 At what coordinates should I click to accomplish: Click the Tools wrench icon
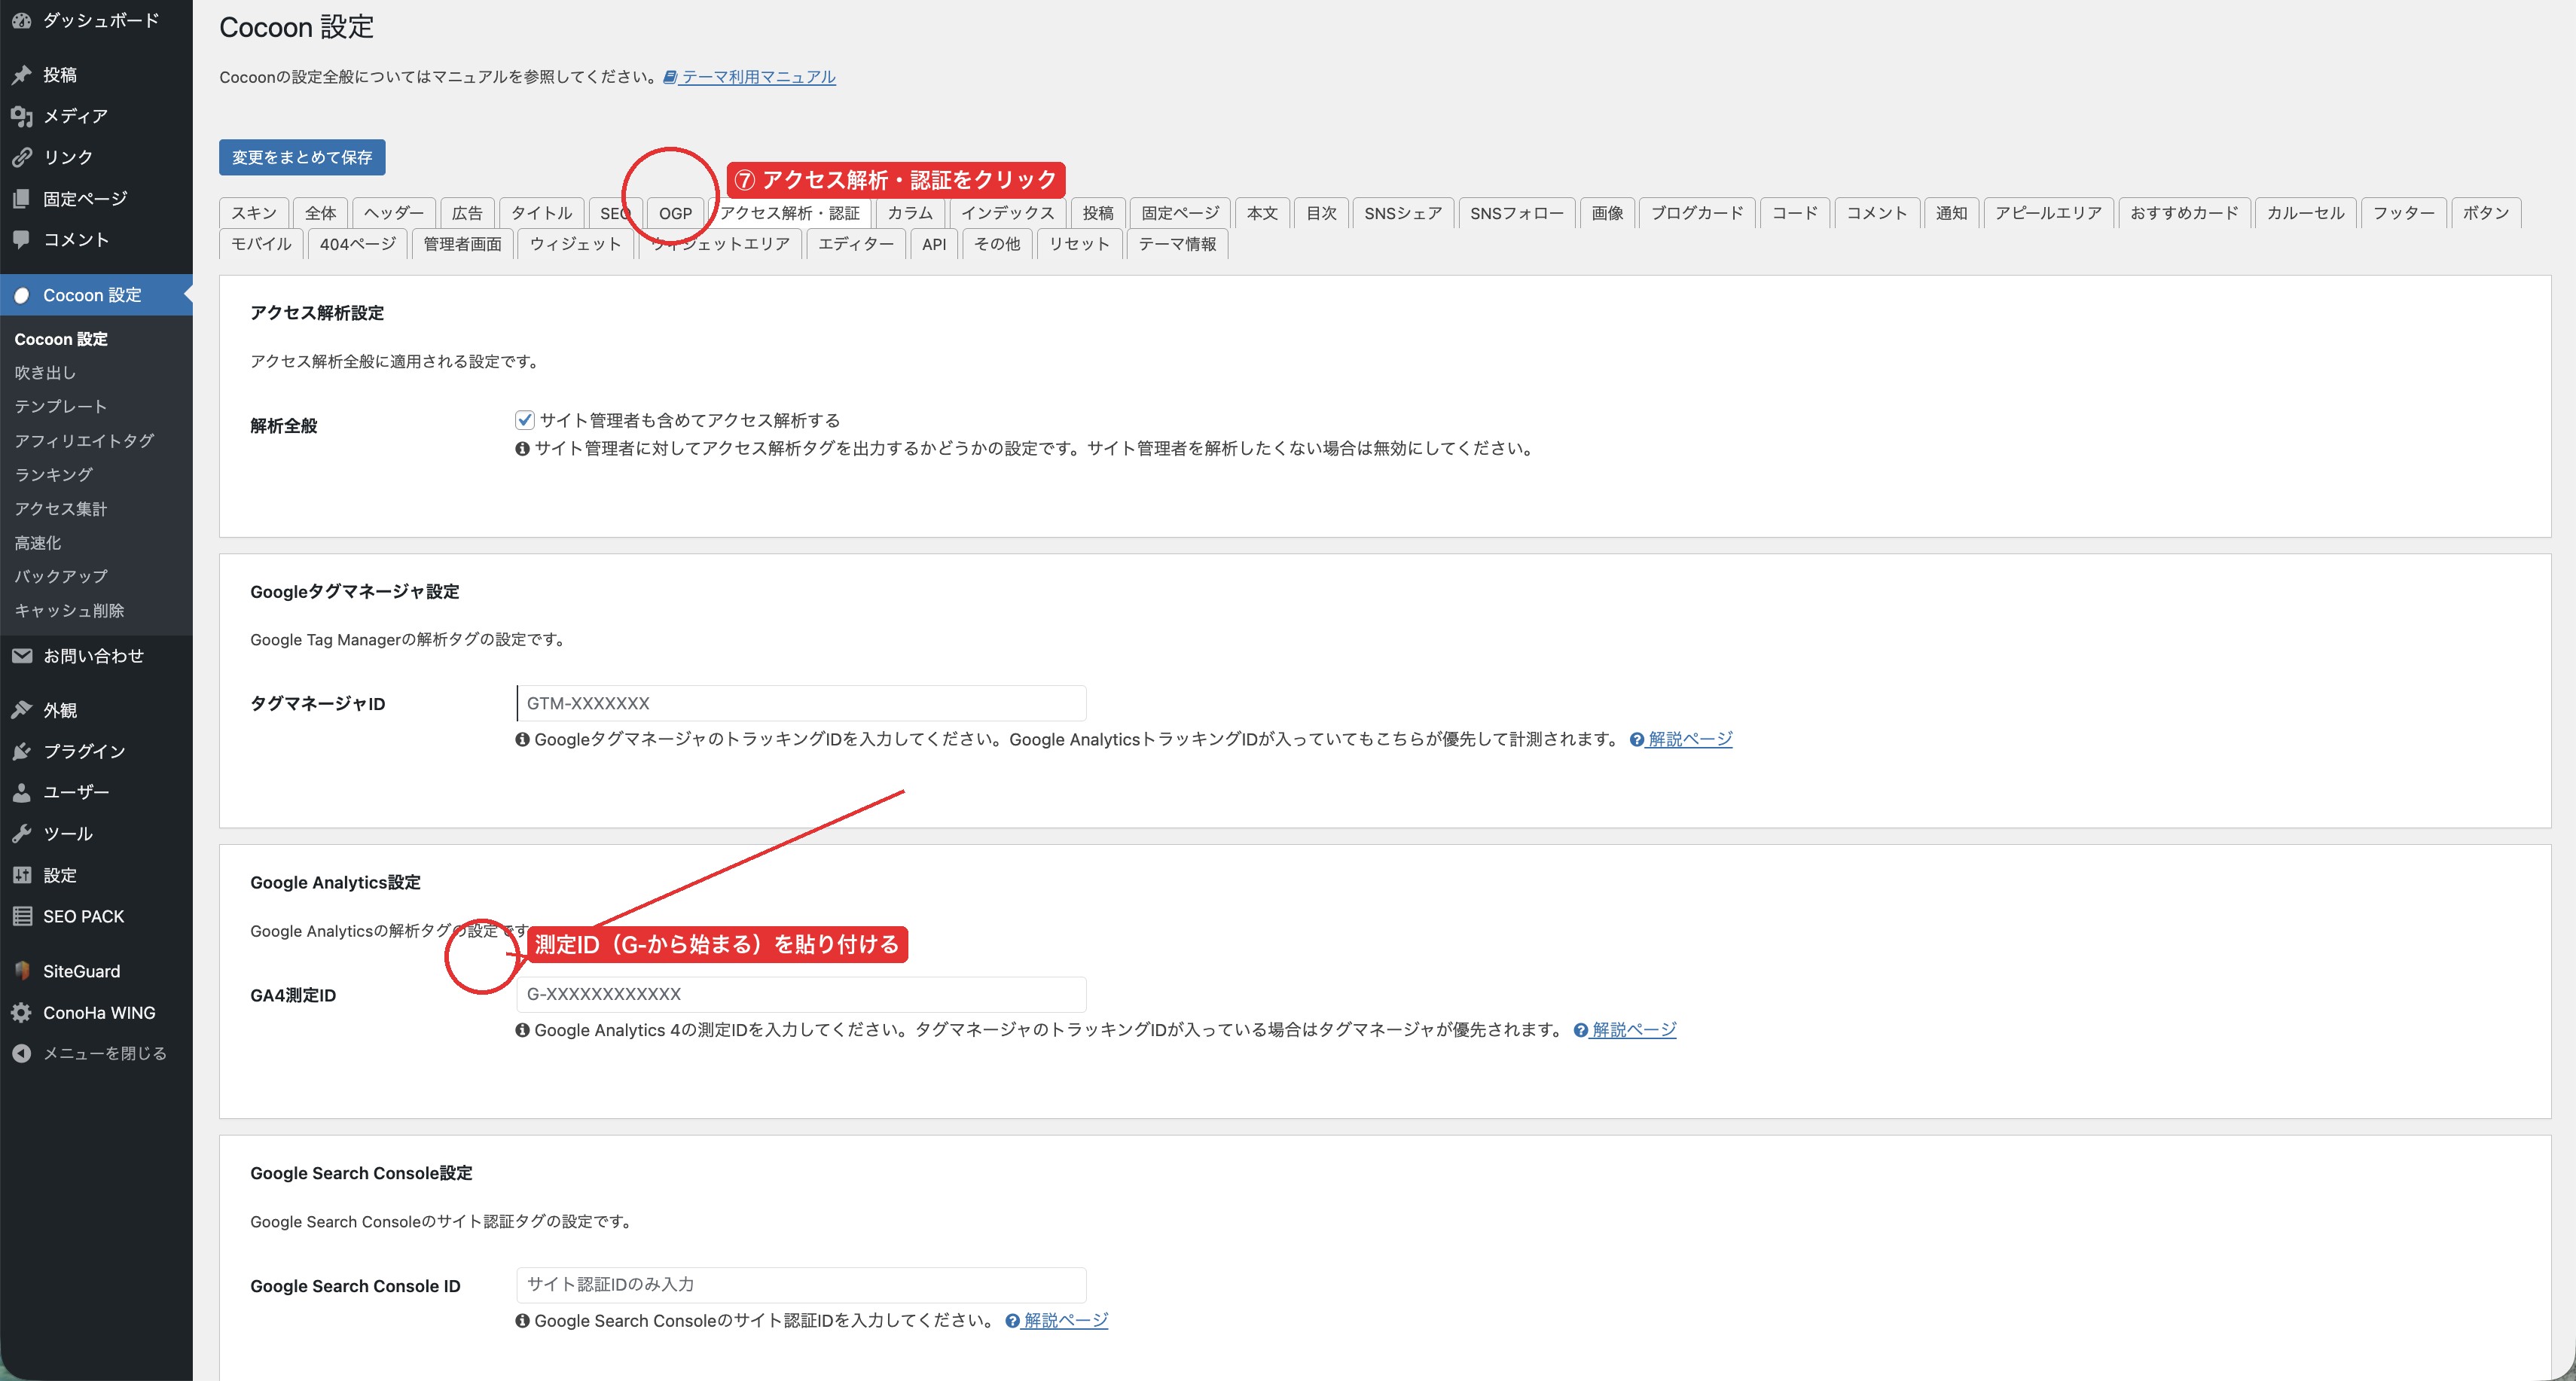(x=21, y=834)
